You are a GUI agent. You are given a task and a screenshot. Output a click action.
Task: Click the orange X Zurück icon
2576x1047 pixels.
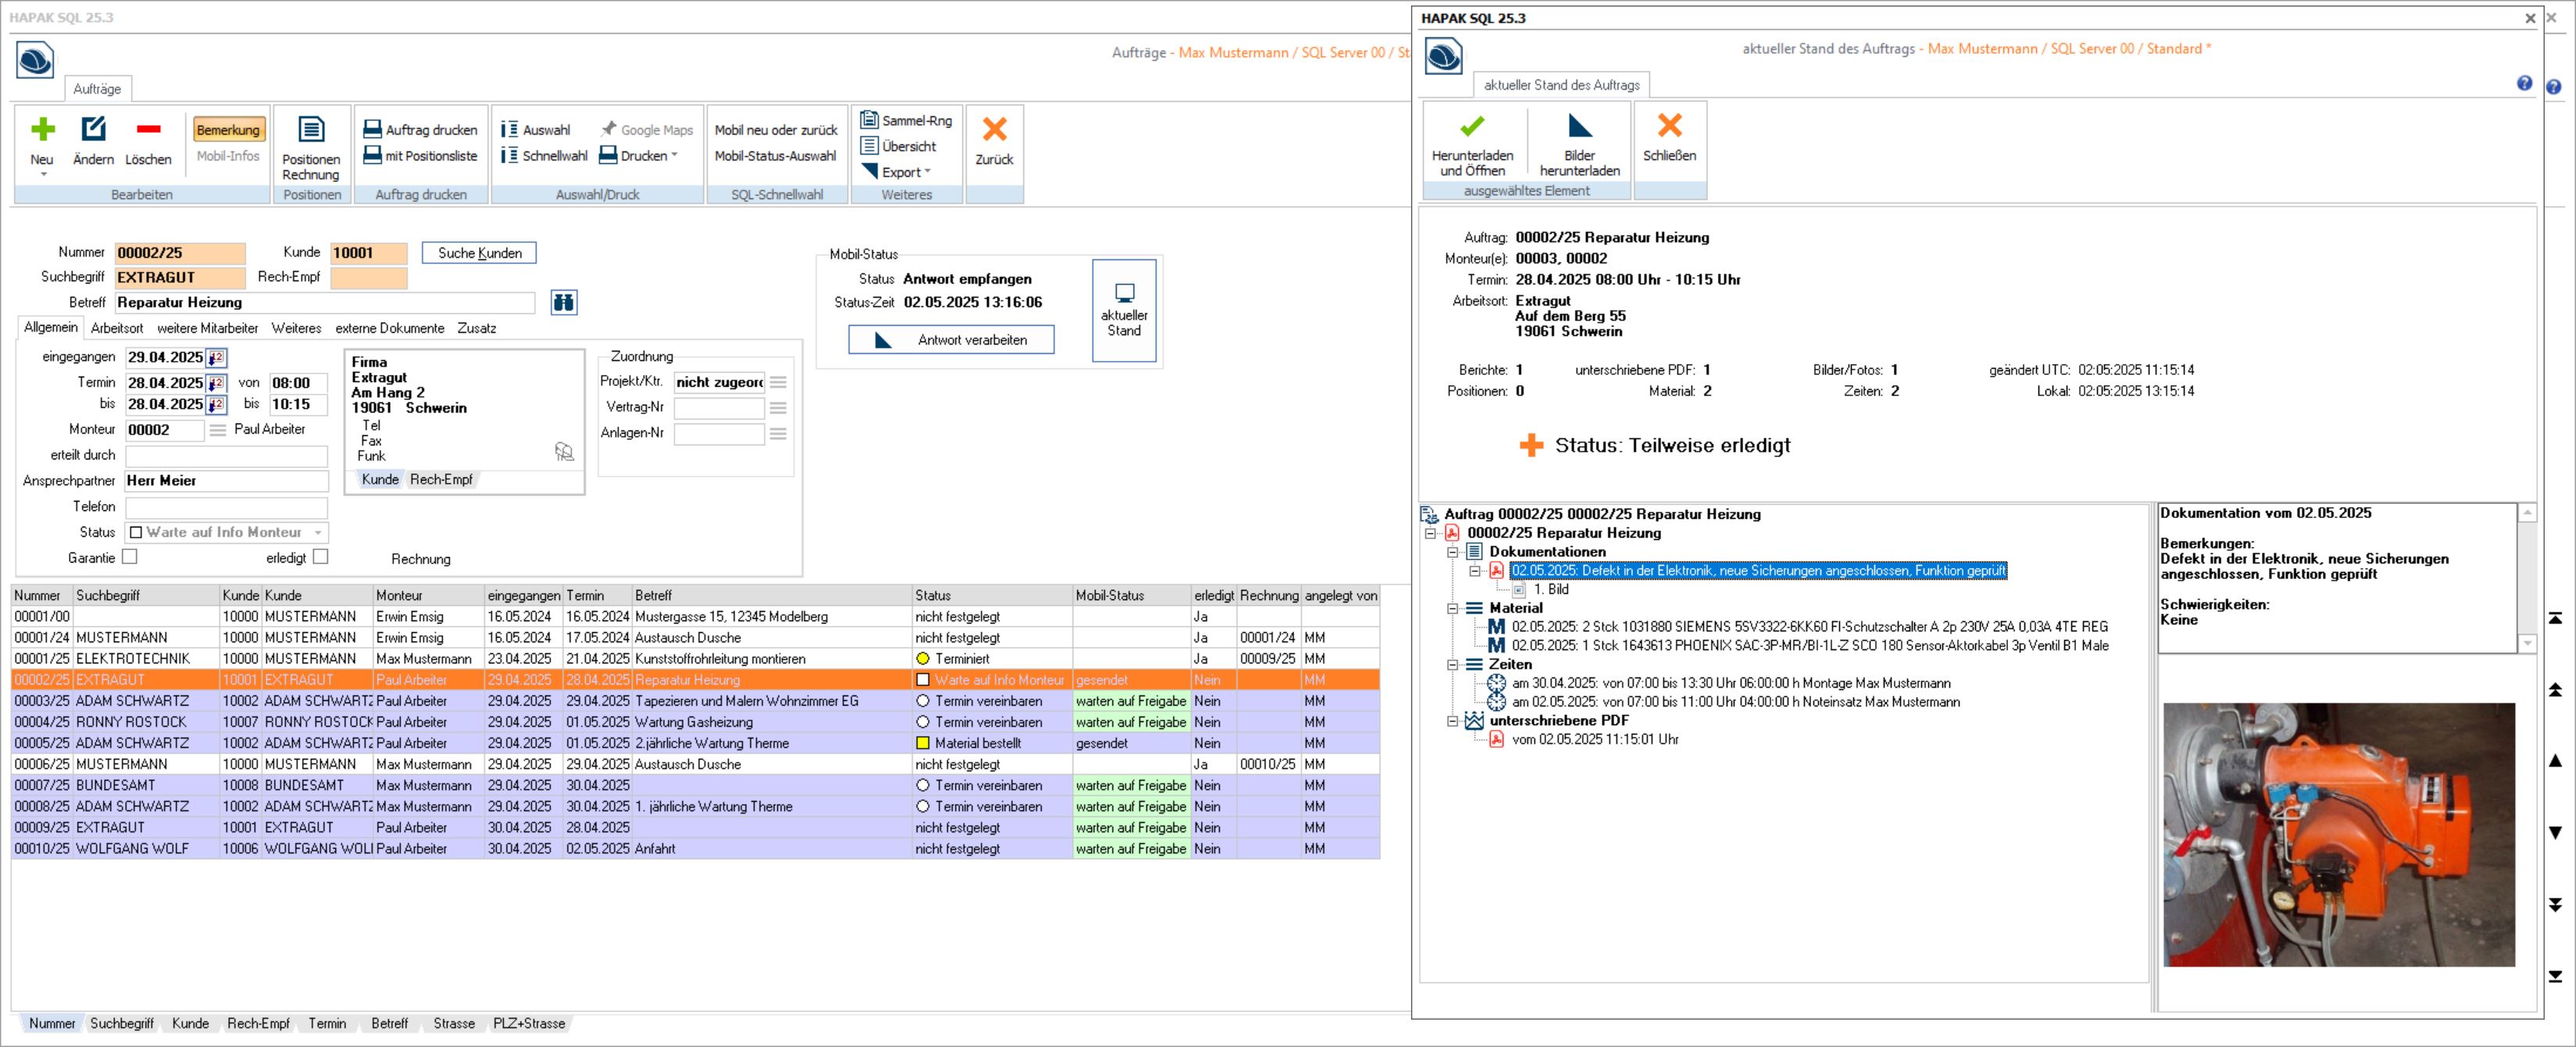pyautogui.click(x=993, y=130)
